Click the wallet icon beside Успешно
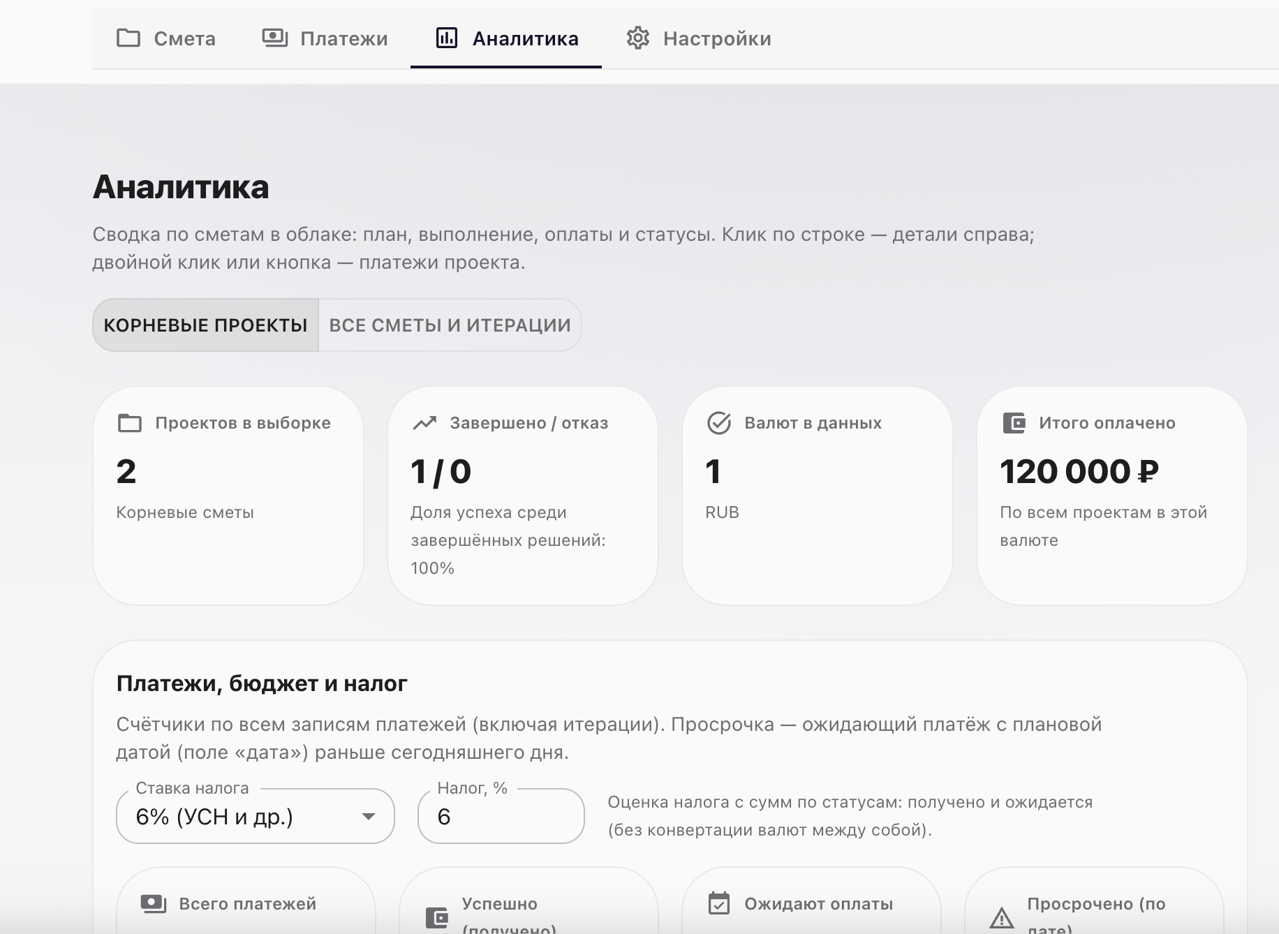 (437, 917)
